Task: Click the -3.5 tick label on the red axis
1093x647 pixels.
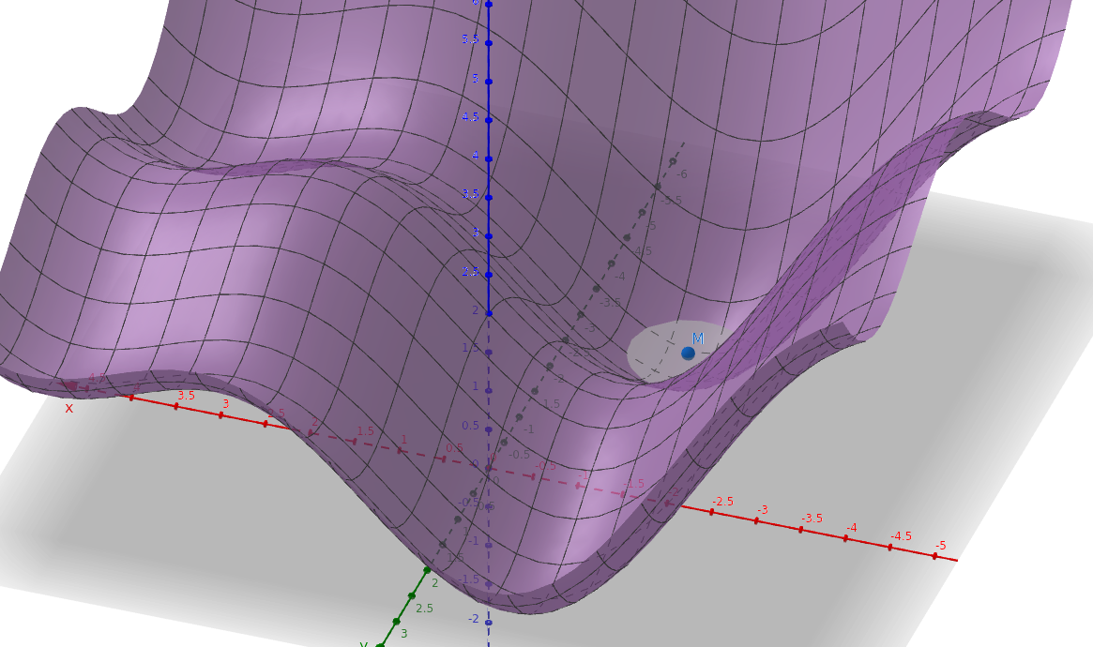Action: [812, 518]
